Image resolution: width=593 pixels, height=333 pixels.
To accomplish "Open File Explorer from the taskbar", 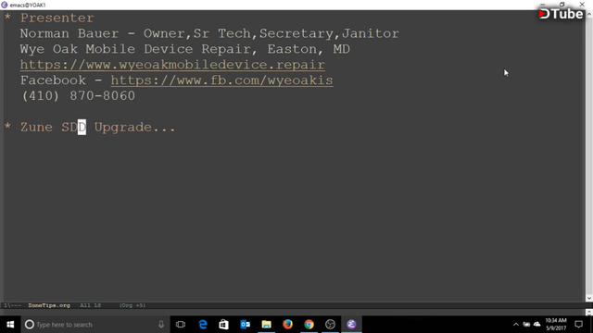I will pyautogui.click(x=266, y=325).
